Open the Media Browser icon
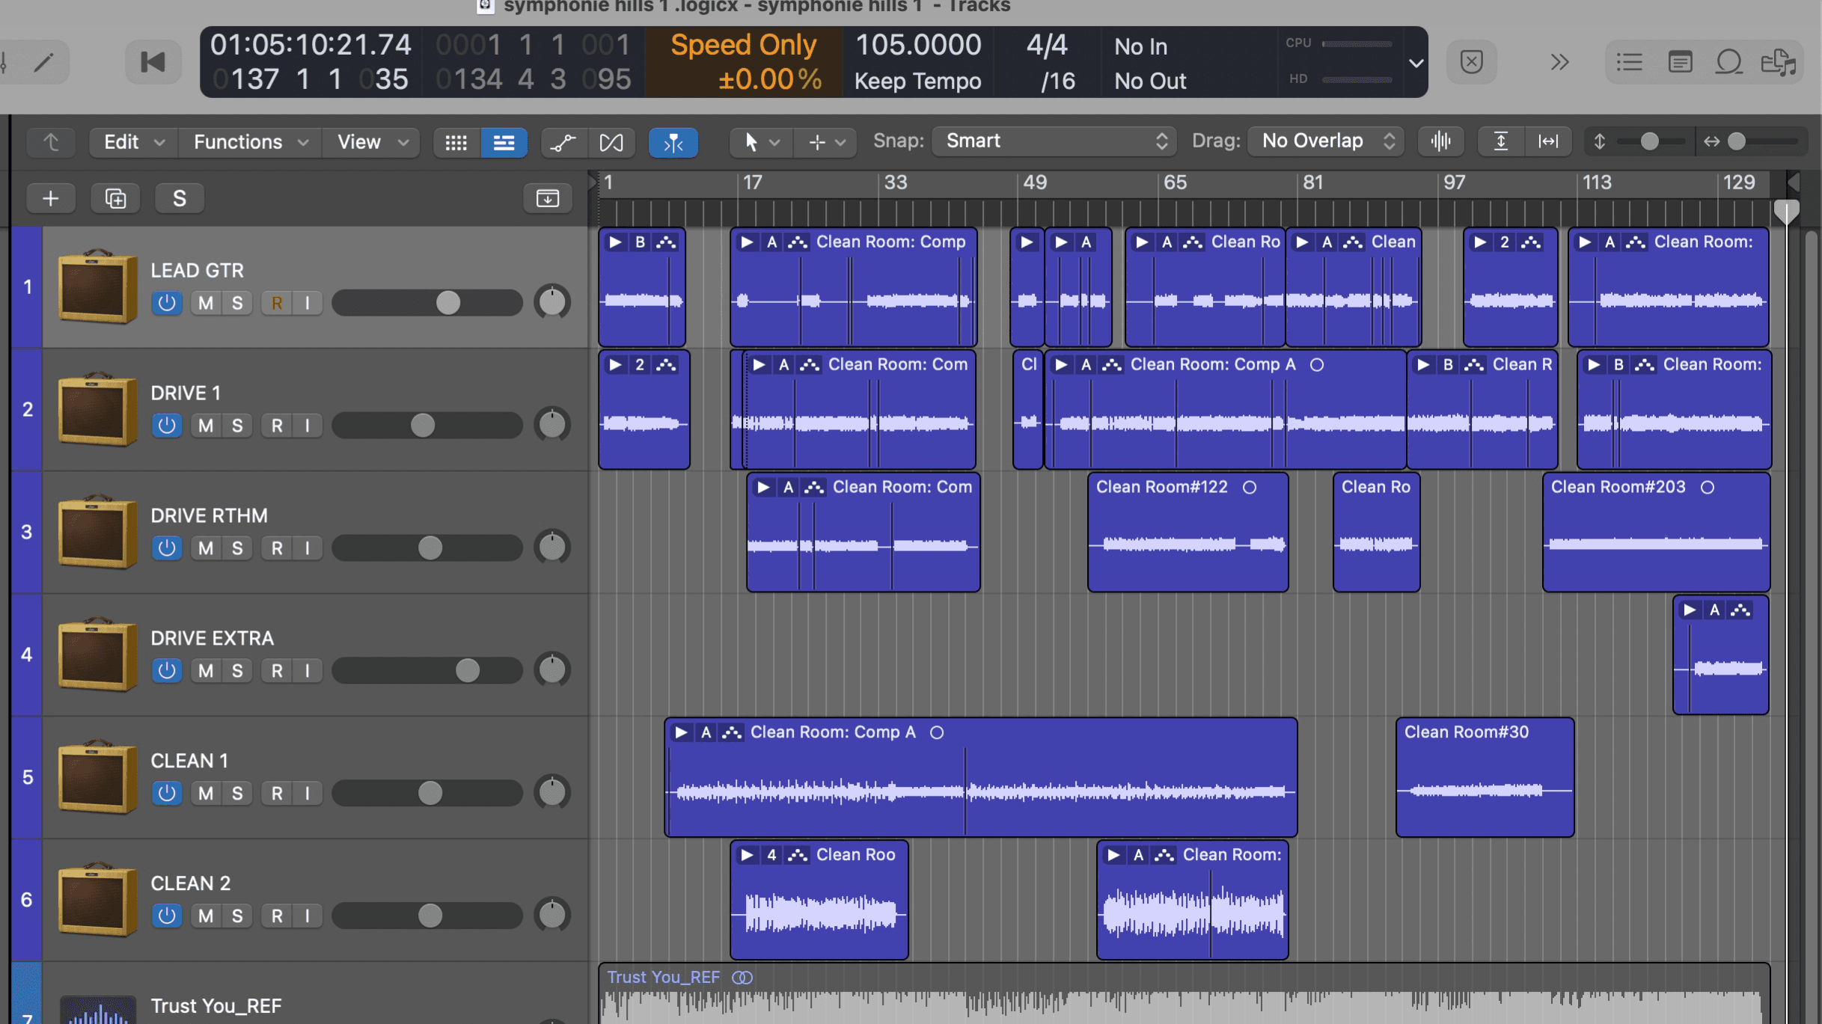This screenshot has height=1024, width=1822. coord(1779,62)
